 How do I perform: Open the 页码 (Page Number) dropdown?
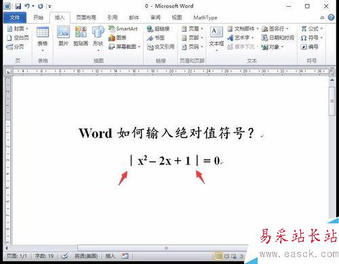193,47
